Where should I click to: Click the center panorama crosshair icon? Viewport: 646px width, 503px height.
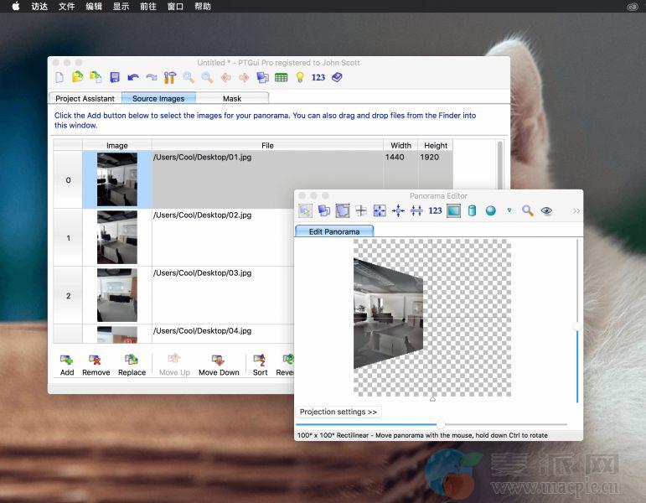pyautogui.click(x=361, y=210)
